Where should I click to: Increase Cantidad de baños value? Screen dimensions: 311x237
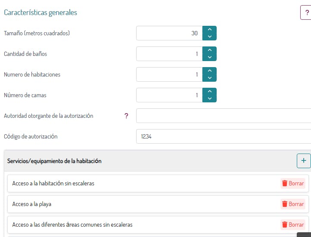coord(210,50)
